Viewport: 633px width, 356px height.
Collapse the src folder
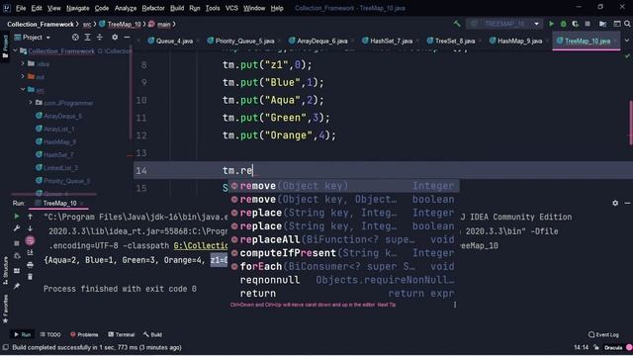coord(23,90)
